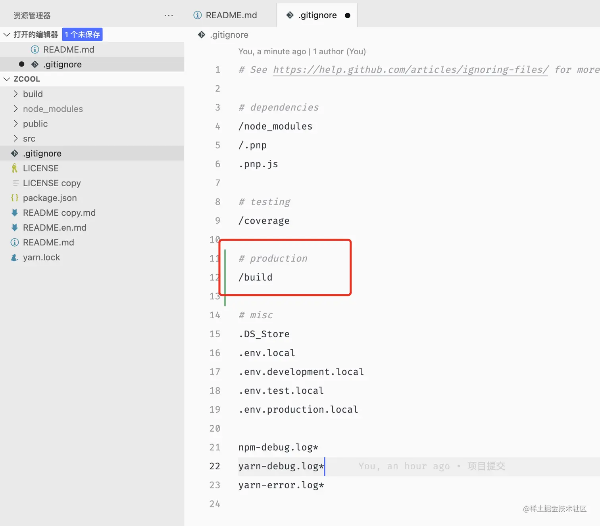Click the .gitignore breadcrumb label
This screenshot has width=600, height=526.
click(229, 35)
